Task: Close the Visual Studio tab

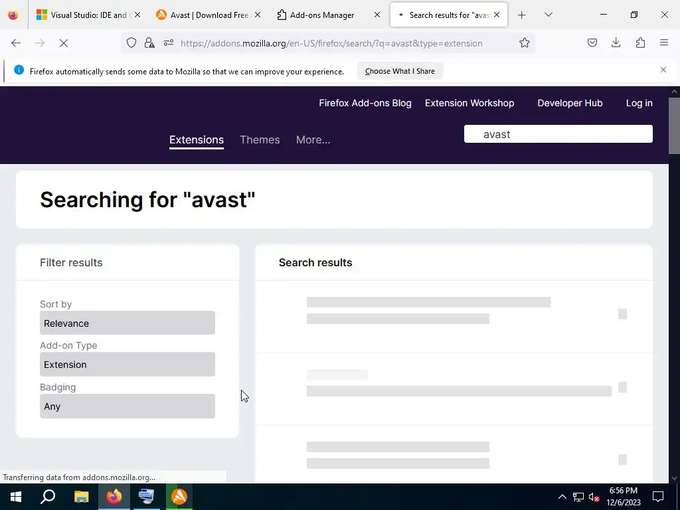Action: (137, 15)
